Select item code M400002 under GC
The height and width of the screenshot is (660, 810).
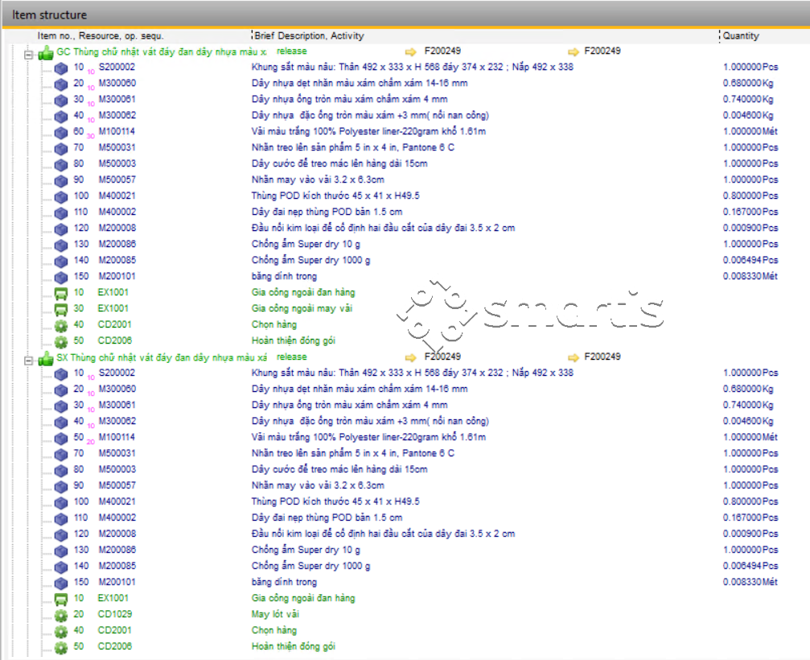[117, 212]
